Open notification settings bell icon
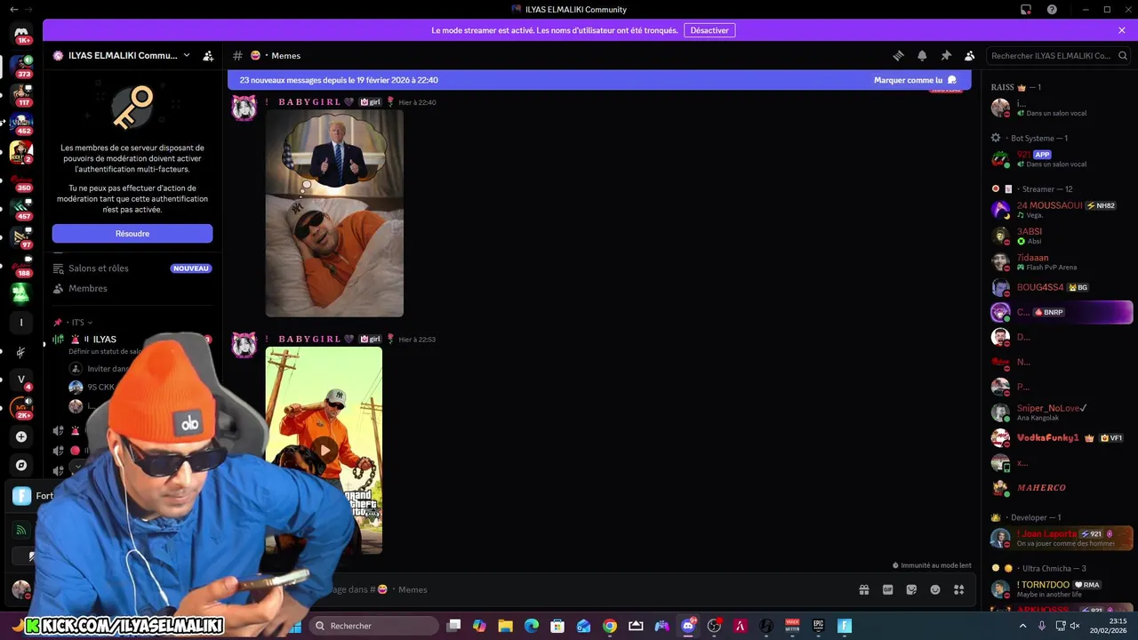This screenshot has width=1138, height=640. coord(922,55)
